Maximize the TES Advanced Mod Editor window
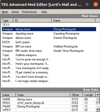 point(87,4)
